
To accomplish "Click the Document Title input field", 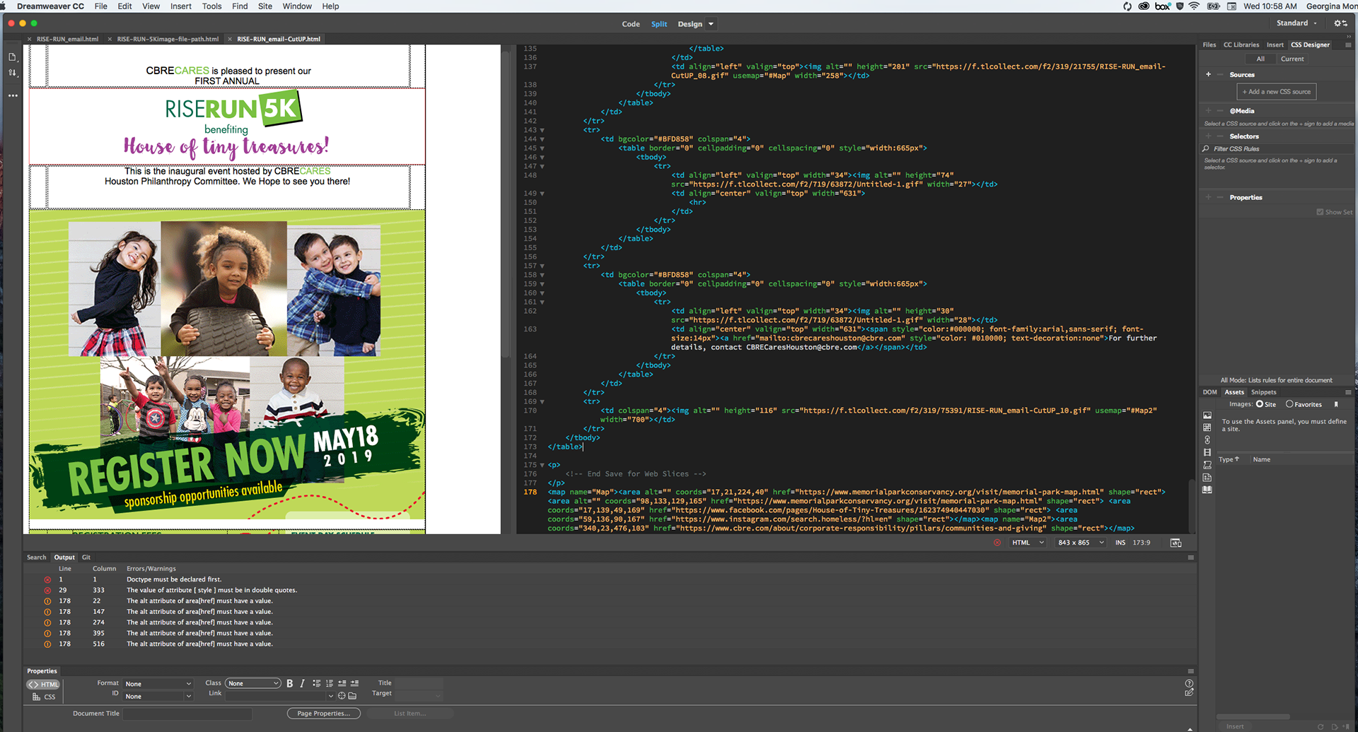I will point(187,714).
